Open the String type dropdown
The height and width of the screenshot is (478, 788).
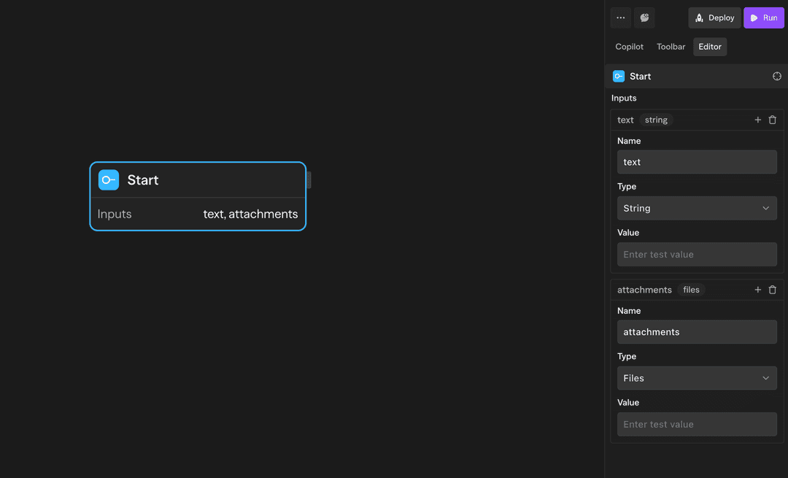point(697,208)
